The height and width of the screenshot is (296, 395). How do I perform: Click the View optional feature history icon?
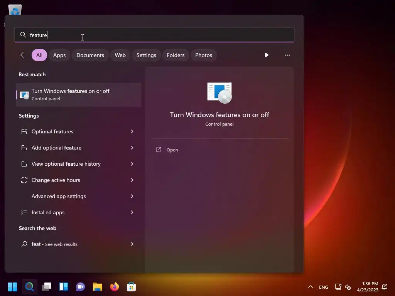click(24, 164)
